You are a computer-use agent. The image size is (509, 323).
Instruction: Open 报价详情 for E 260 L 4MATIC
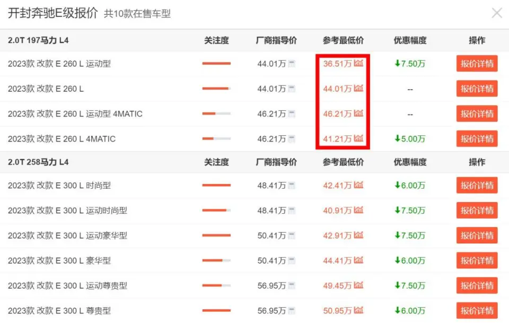(x=477, y=139)
